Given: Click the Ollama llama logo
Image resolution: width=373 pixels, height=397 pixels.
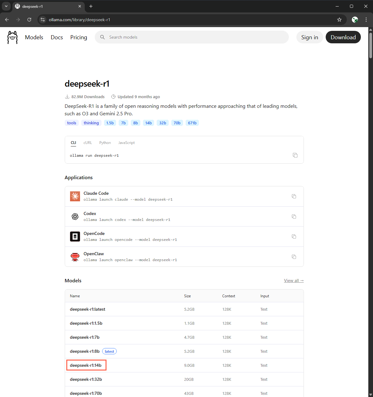Looking at the screenshot, I should (x=12, y=37).
